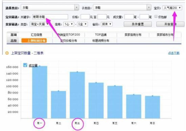Click the tallest bar for 周一
The height and width of the screenshot is (131, 186).
coord(40,92)
